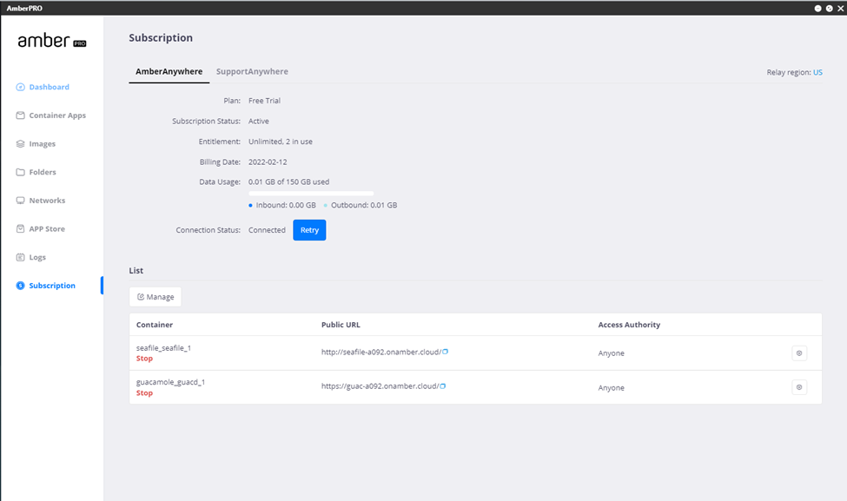The height and width of the screenshot is (501, 847).
Task: Select Subscription in the sidebar
Action: coord(52,286)
